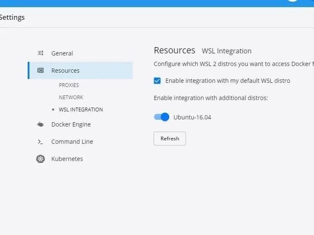Go to Docker Engine settings
Image resolution: width=314 pixels, height=235 pixels.
coord(71,124)
